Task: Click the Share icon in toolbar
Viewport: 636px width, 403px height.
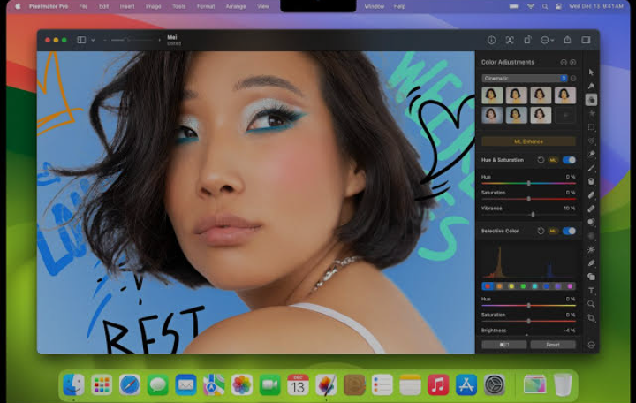Action: 567,40
